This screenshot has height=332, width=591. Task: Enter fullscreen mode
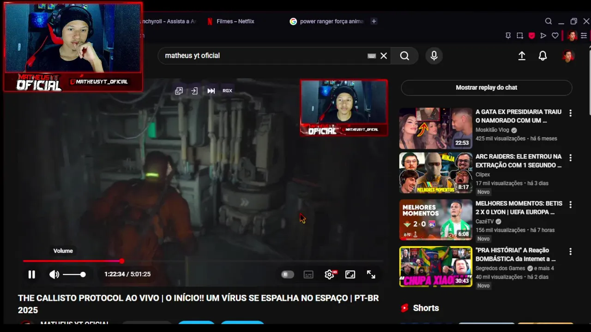(371, 274)
